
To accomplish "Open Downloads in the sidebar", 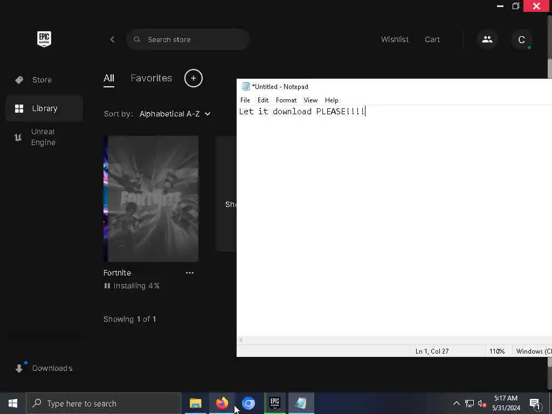I will (x=44, y=368).
